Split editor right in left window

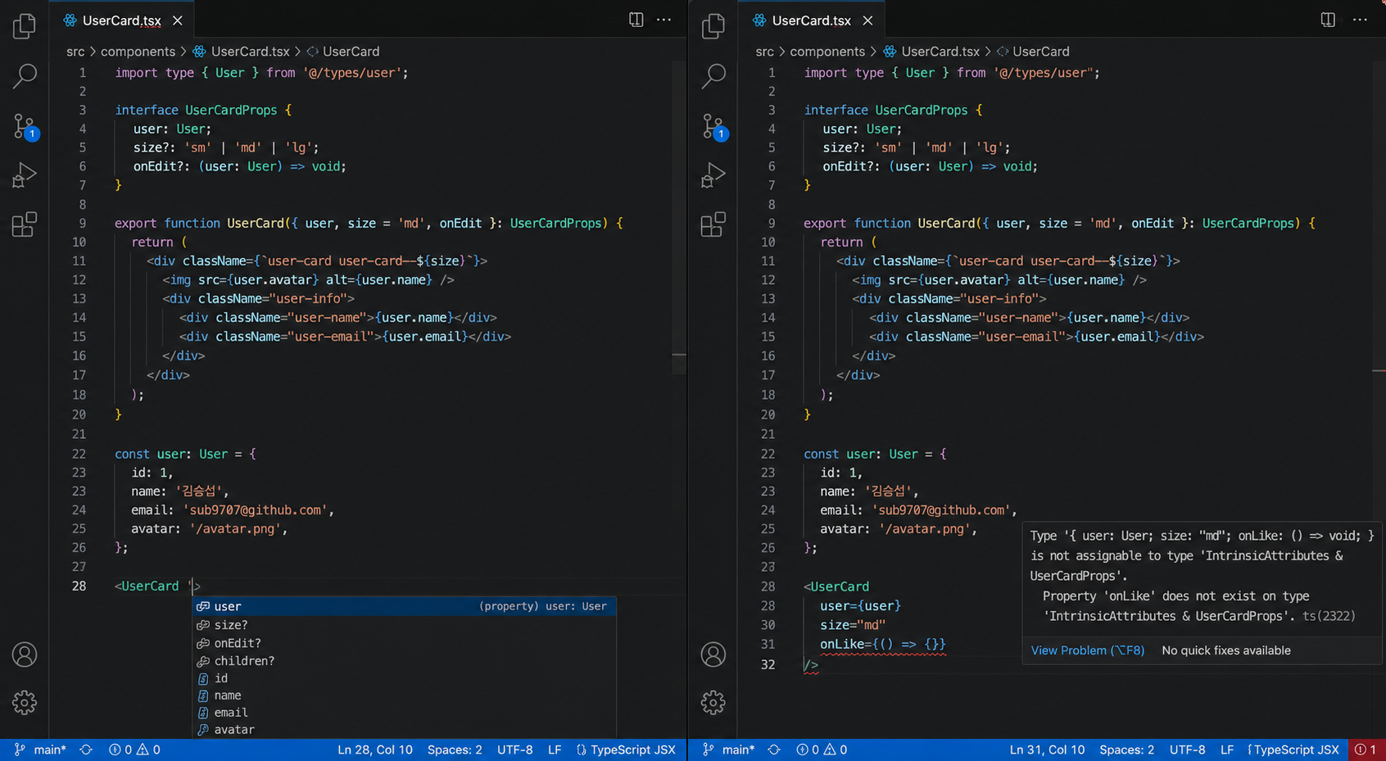click(x=636, y=20)
